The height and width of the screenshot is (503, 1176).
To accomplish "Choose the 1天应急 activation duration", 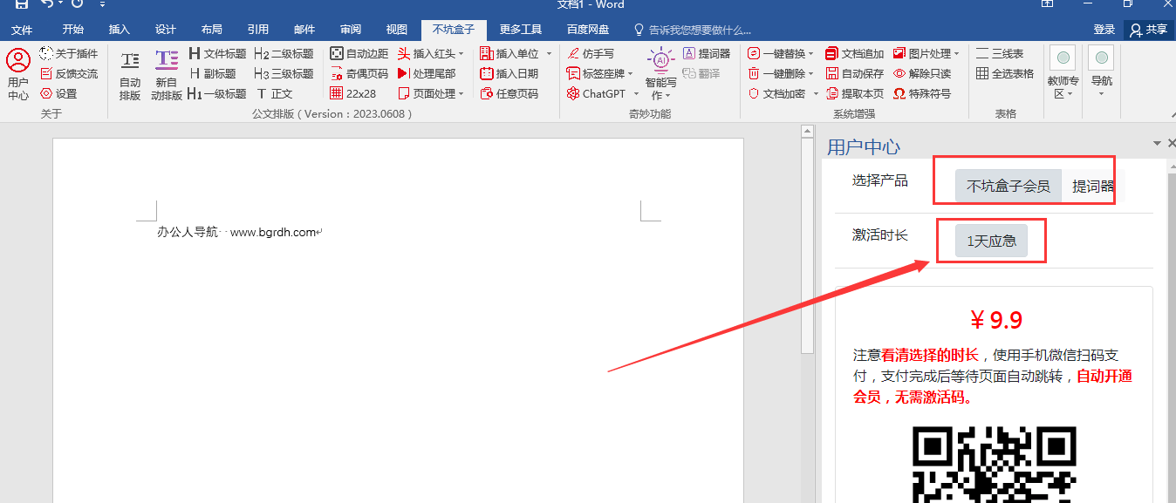I will [991, 241].
